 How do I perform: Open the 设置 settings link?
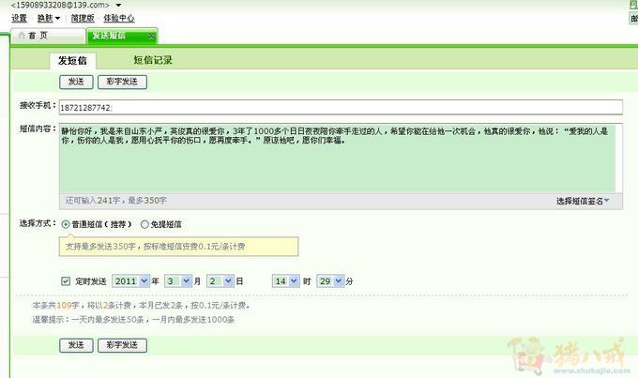pos(19,18)
